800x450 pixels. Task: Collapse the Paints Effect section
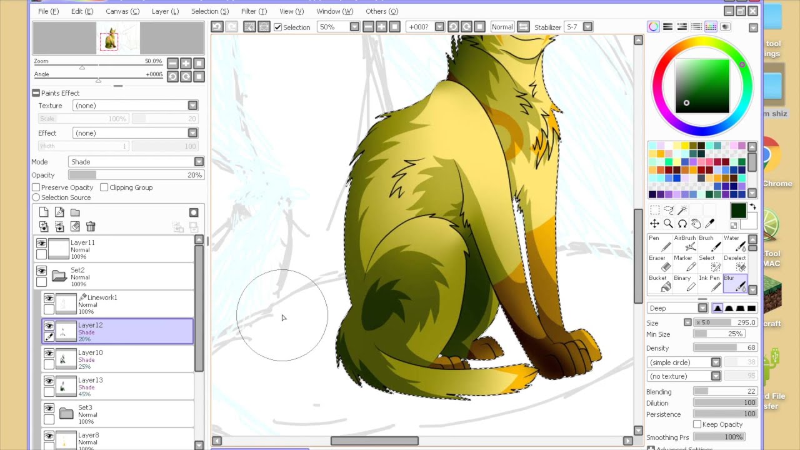click(36, 93)
